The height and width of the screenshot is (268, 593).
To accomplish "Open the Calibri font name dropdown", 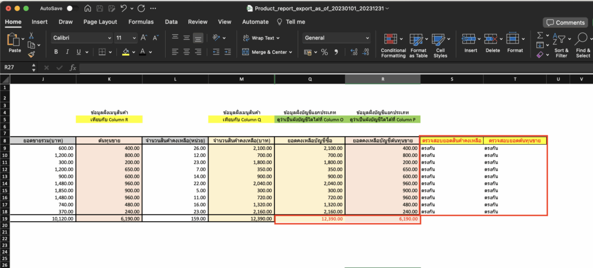I will pos(109,38).
